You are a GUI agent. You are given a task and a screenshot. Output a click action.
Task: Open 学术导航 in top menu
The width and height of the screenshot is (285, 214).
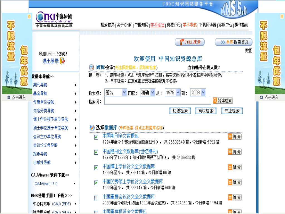(x=190, y=25)
